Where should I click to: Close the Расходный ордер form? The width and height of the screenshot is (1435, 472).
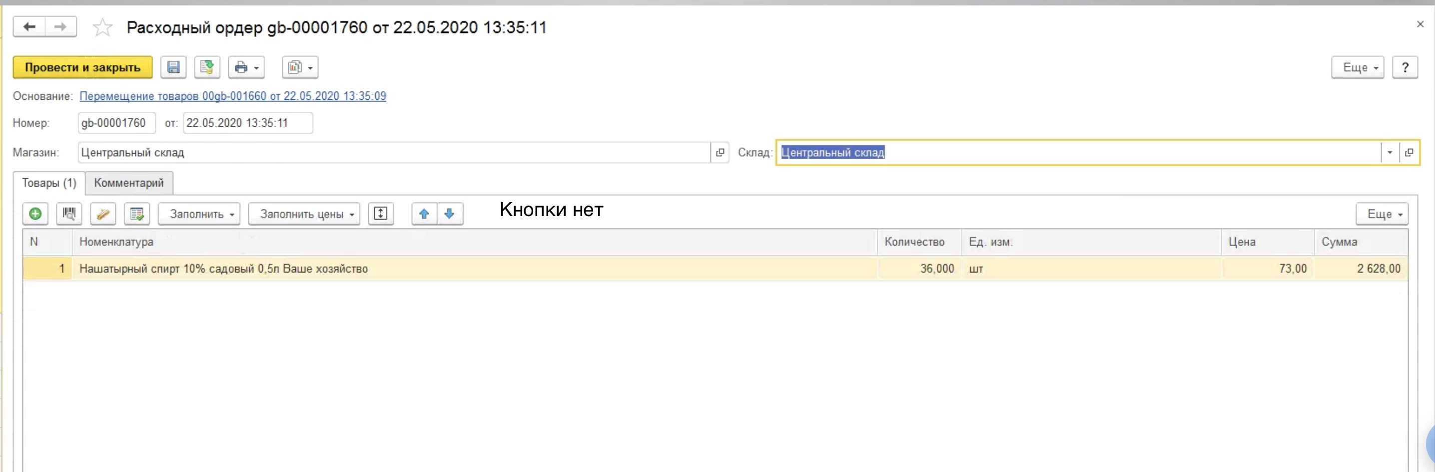[1420, 24]
